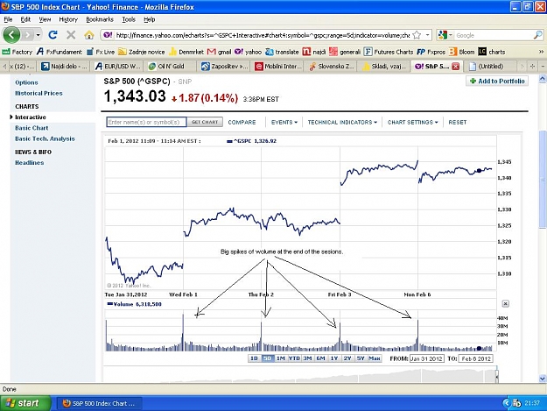Click the search magnifier icon
This screenshot has width=547, height=411.
tap(537, 35)
